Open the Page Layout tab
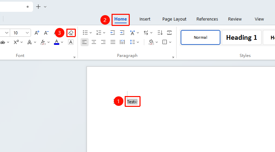Image resolution: width=275 pixels, height=152 pixels. point(174,19)
